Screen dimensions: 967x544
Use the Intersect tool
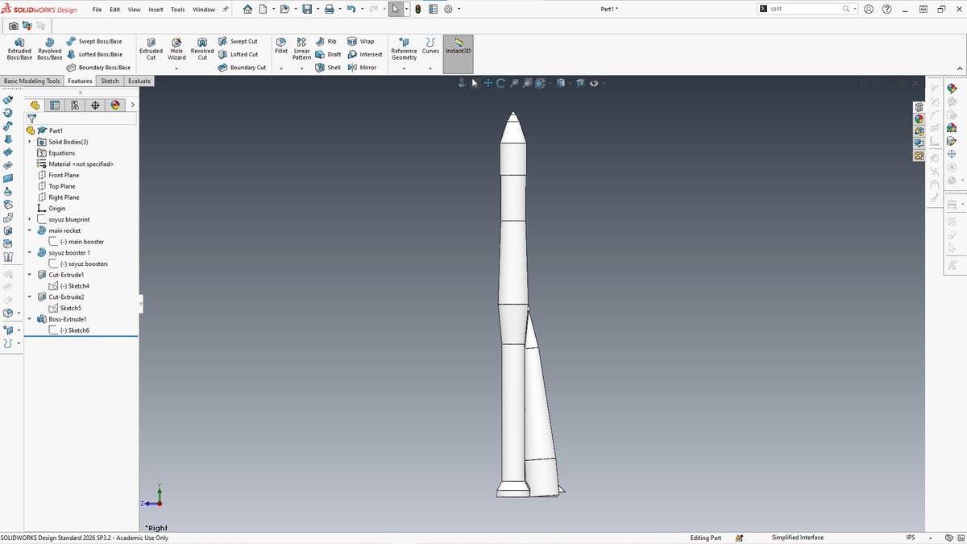[x=365, y=54]
